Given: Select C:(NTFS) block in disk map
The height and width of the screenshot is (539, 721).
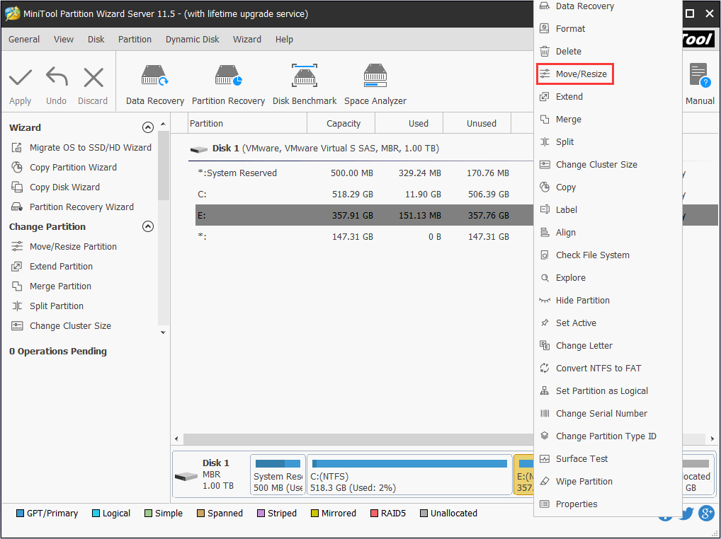Looking at the screenshot, I should point(409,475).
